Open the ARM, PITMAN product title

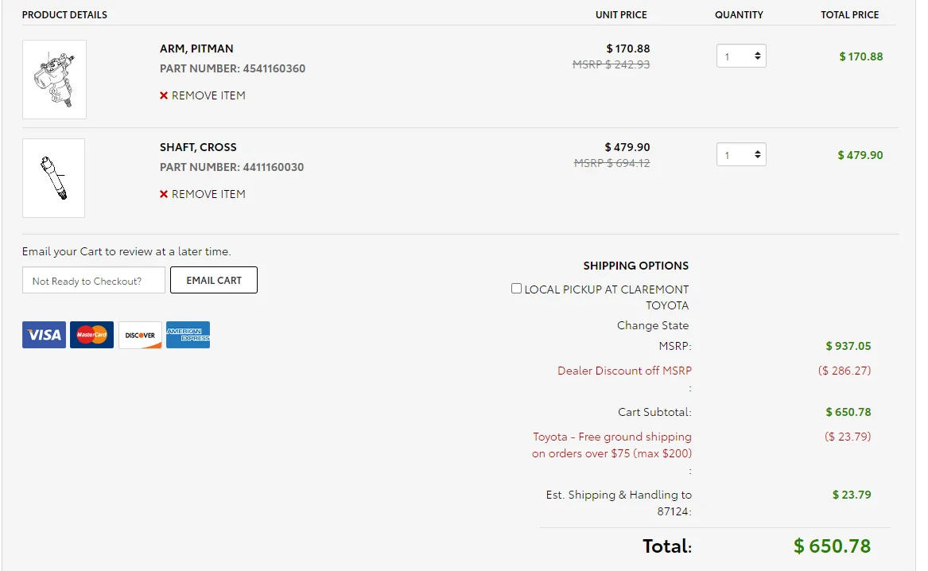click(196, 49)
